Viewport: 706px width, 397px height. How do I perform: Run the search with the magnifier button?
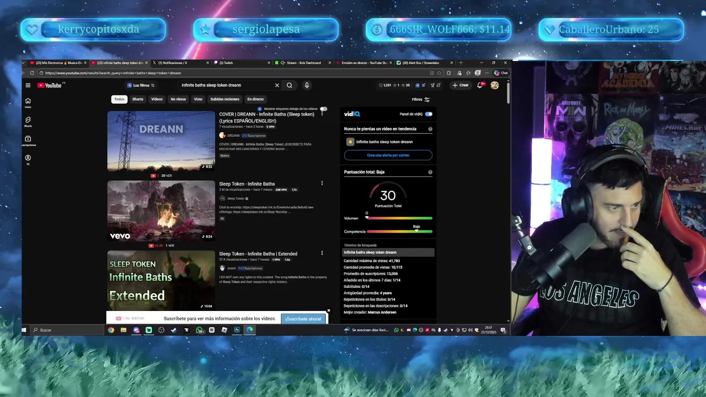coord(290,85)
